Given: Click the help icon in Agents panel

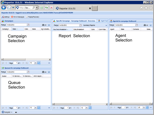Looking at the screenshot, I should [x=151, y=25].
